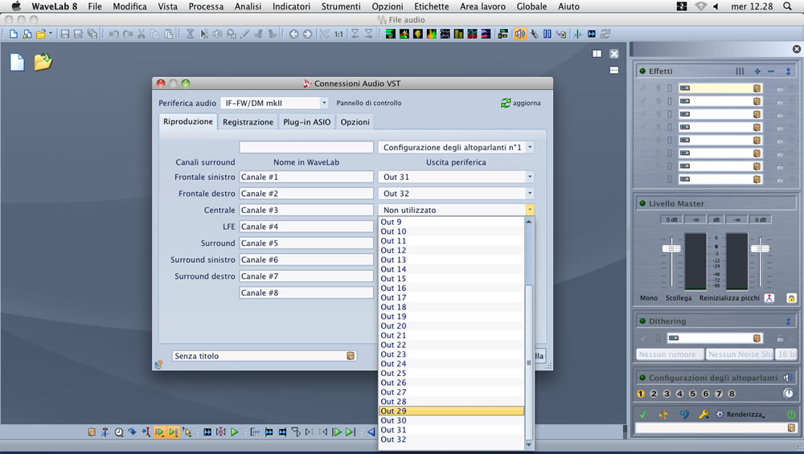The image size is (804, 454).
Task: Adjust the left master level fader
Action: pos(671,248)
